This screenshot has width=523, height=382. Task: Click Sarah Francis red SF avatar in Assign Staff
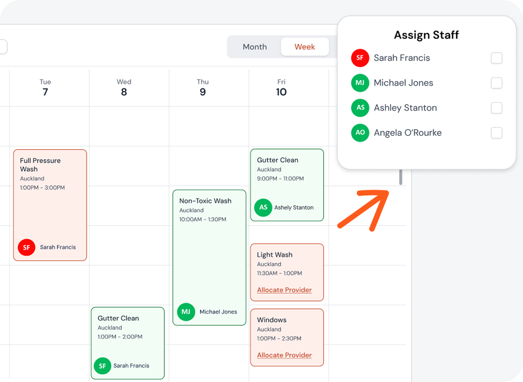click(360, 58)
